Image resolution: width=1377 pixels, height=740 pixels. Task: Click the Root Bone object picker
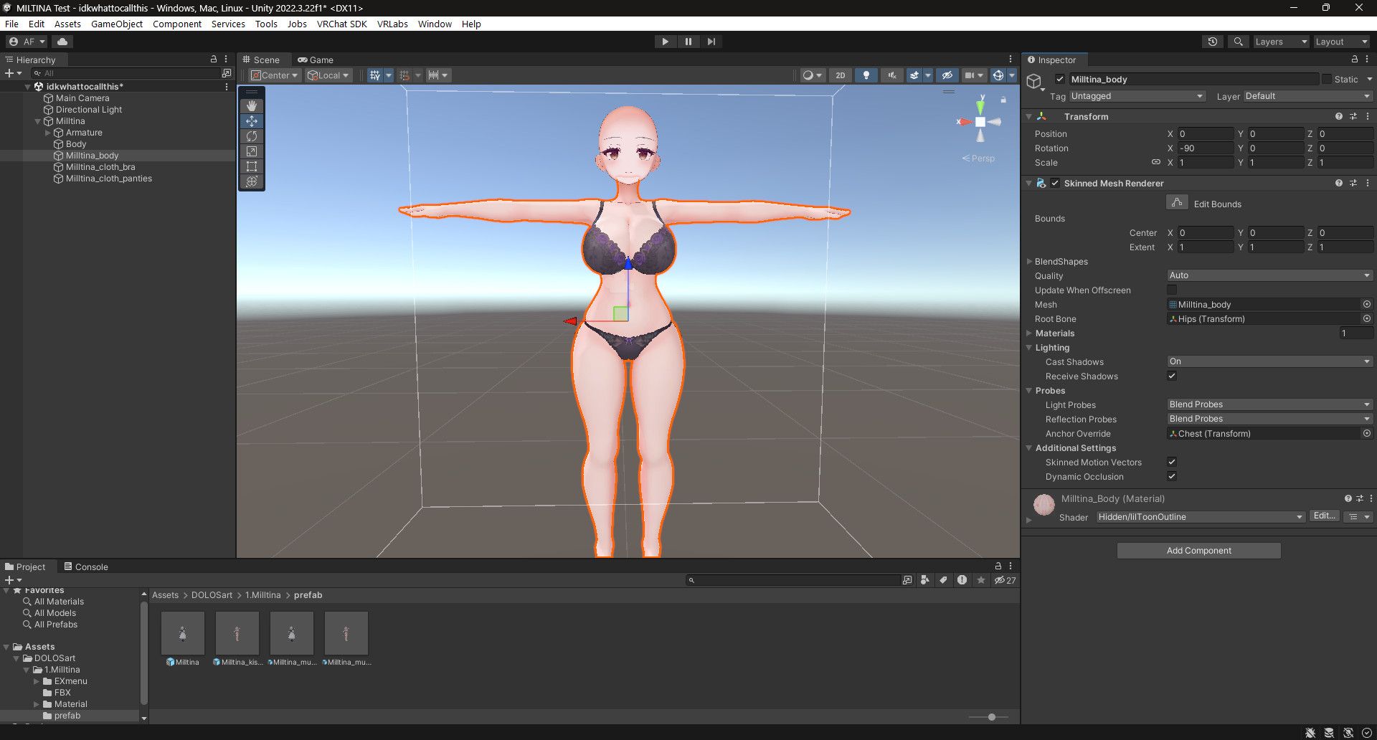click(x=1367, y=319)
